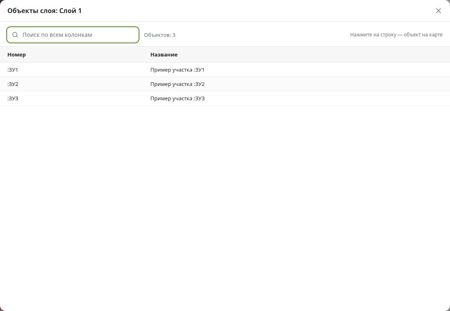This screenshot has width=450, height=311.
Task: Select the :ЗУ3 number cell
Action: click(x=13, y=99)
